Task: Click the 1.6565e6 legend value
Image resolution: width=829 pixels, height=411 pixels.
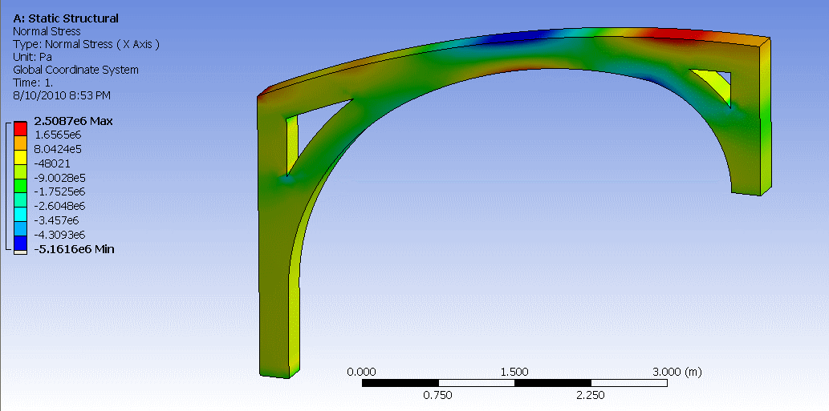Action: (57, 135)
